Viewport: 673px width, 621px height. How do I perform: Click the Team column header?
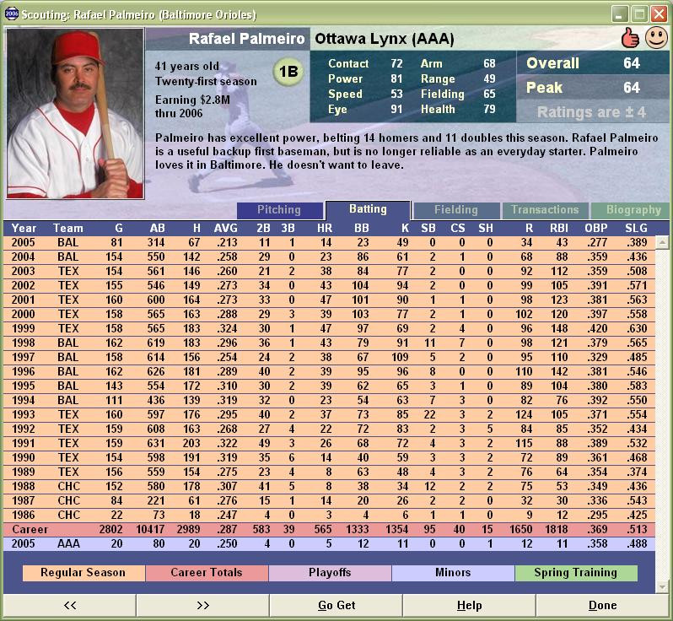click(x=67, y=228)
